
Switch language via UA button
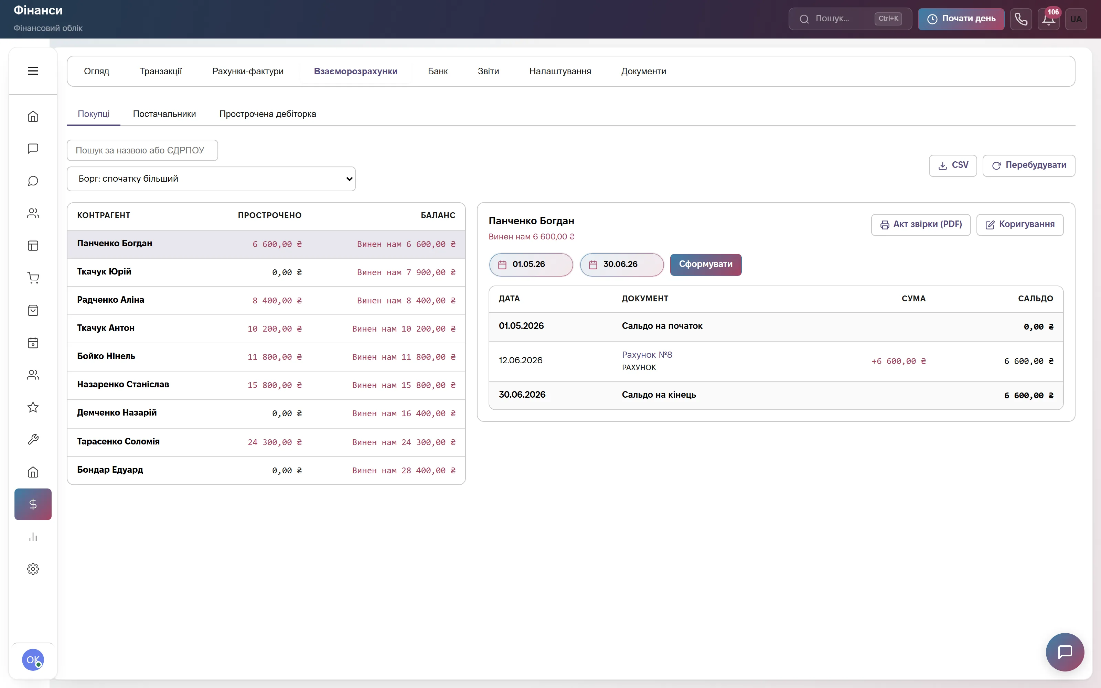pos(1076,19)
